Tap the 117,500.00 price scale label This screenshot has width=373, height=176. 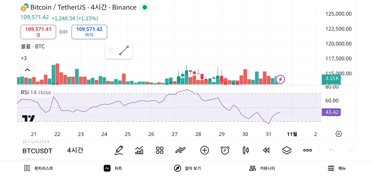pyautogui.click(x=338, y=59)
